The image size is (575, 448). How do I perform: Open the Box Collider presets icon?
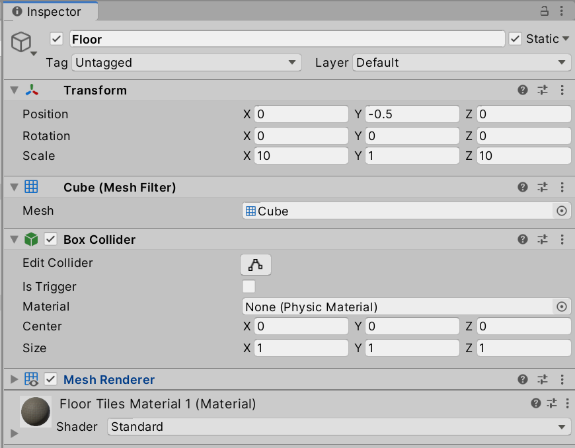543,239
